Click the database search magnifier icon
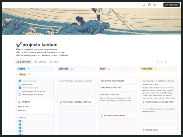Image resolution: width=183 pixels, height=137 pixels. tap(165, 62)
